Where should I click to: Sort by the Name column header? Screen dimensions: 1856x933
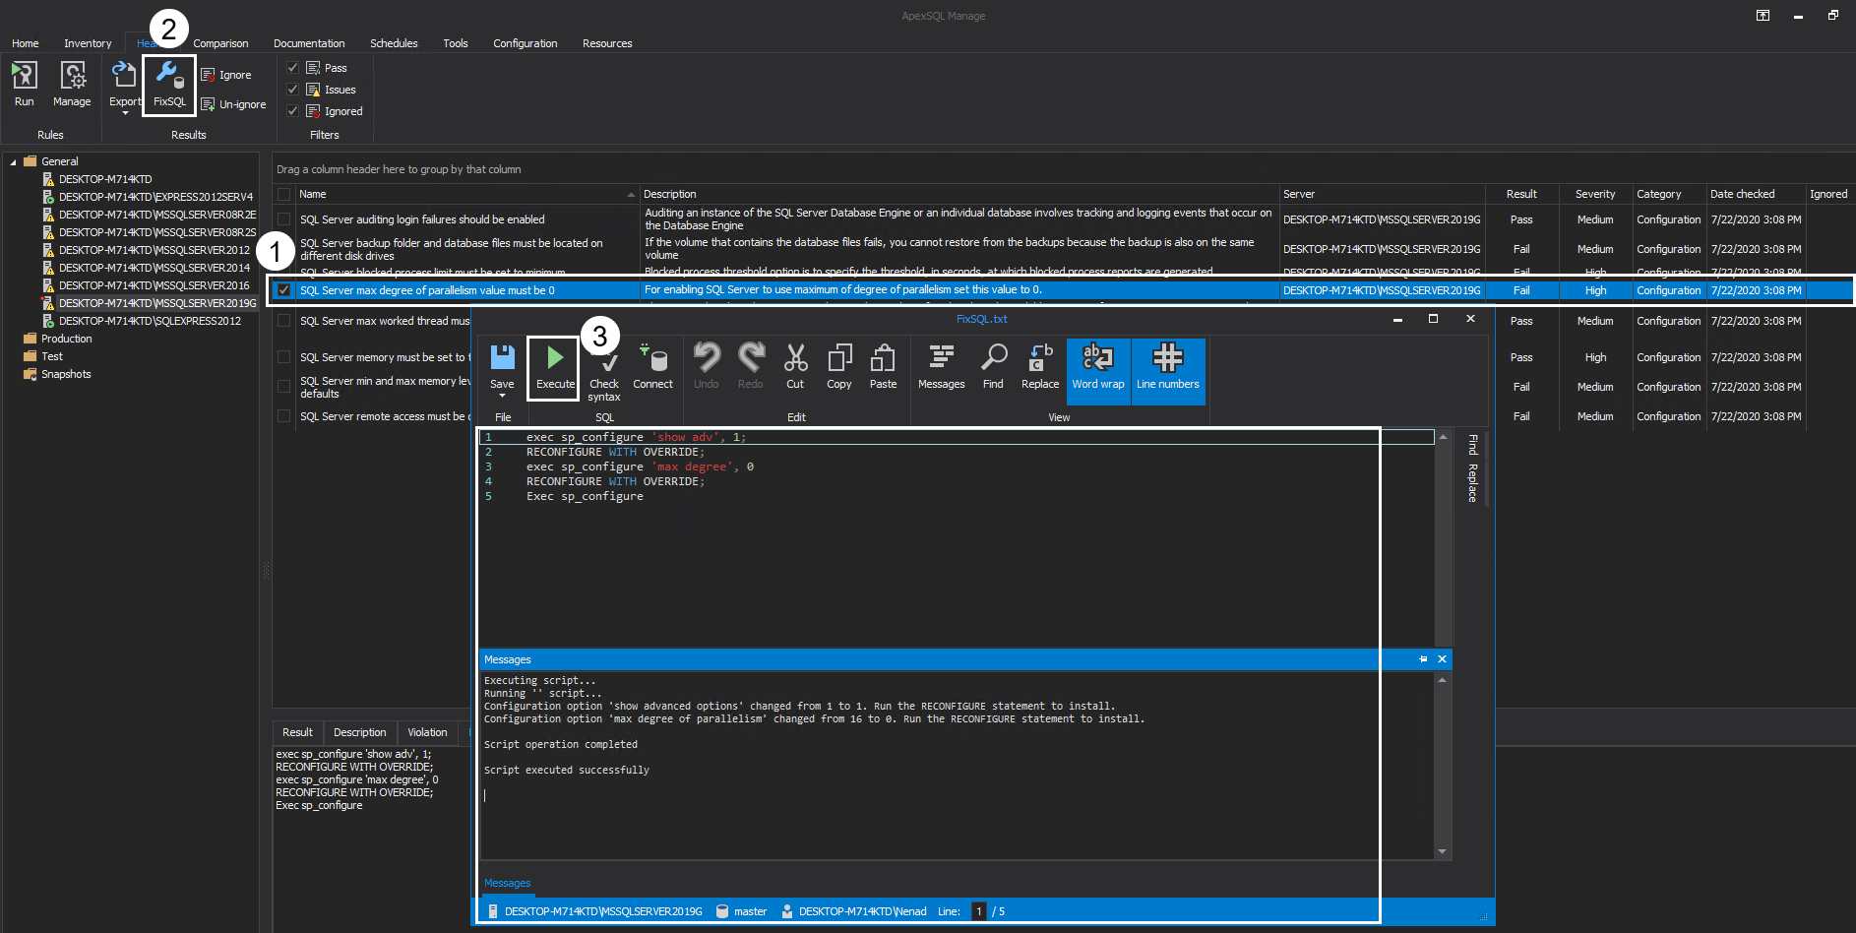(x=466, y=194)
